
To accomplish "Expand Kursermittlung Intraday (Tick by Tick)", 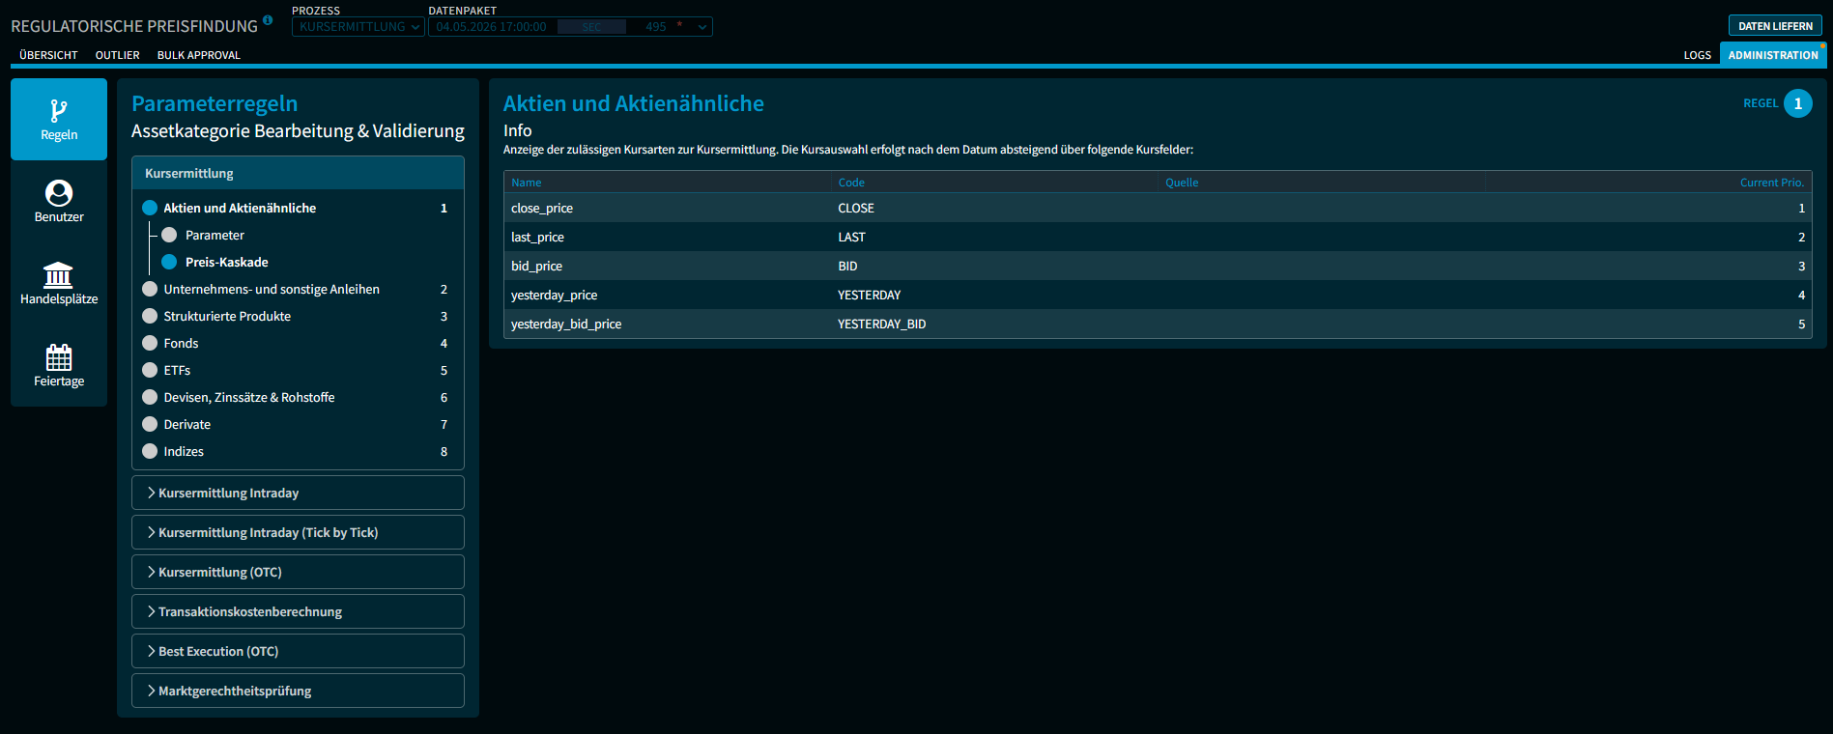I will (298, 532).
